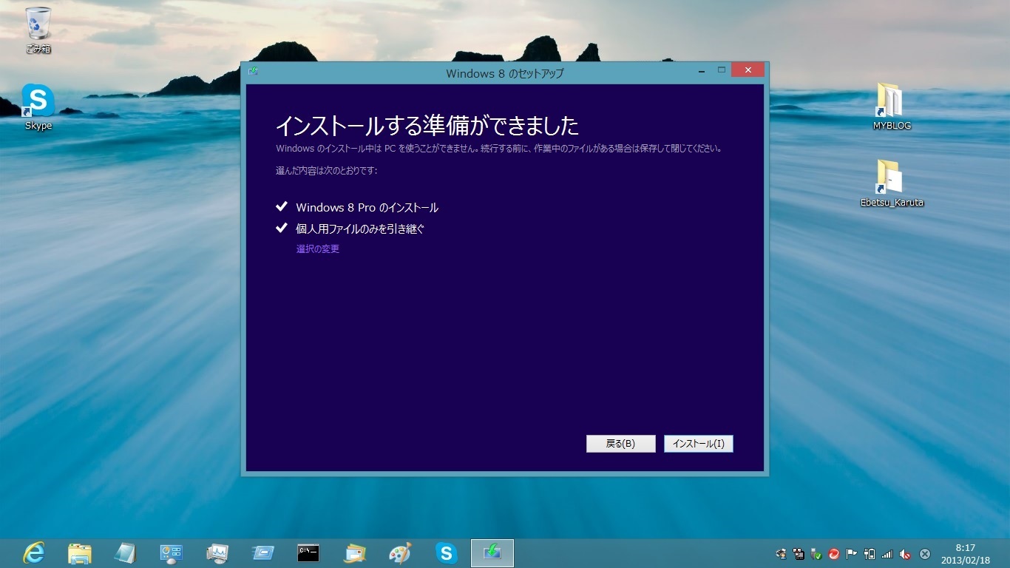The width and height of the screenshot is (1010, 568).
Task: Click the gray X circle tray icon
Action: 924,553
